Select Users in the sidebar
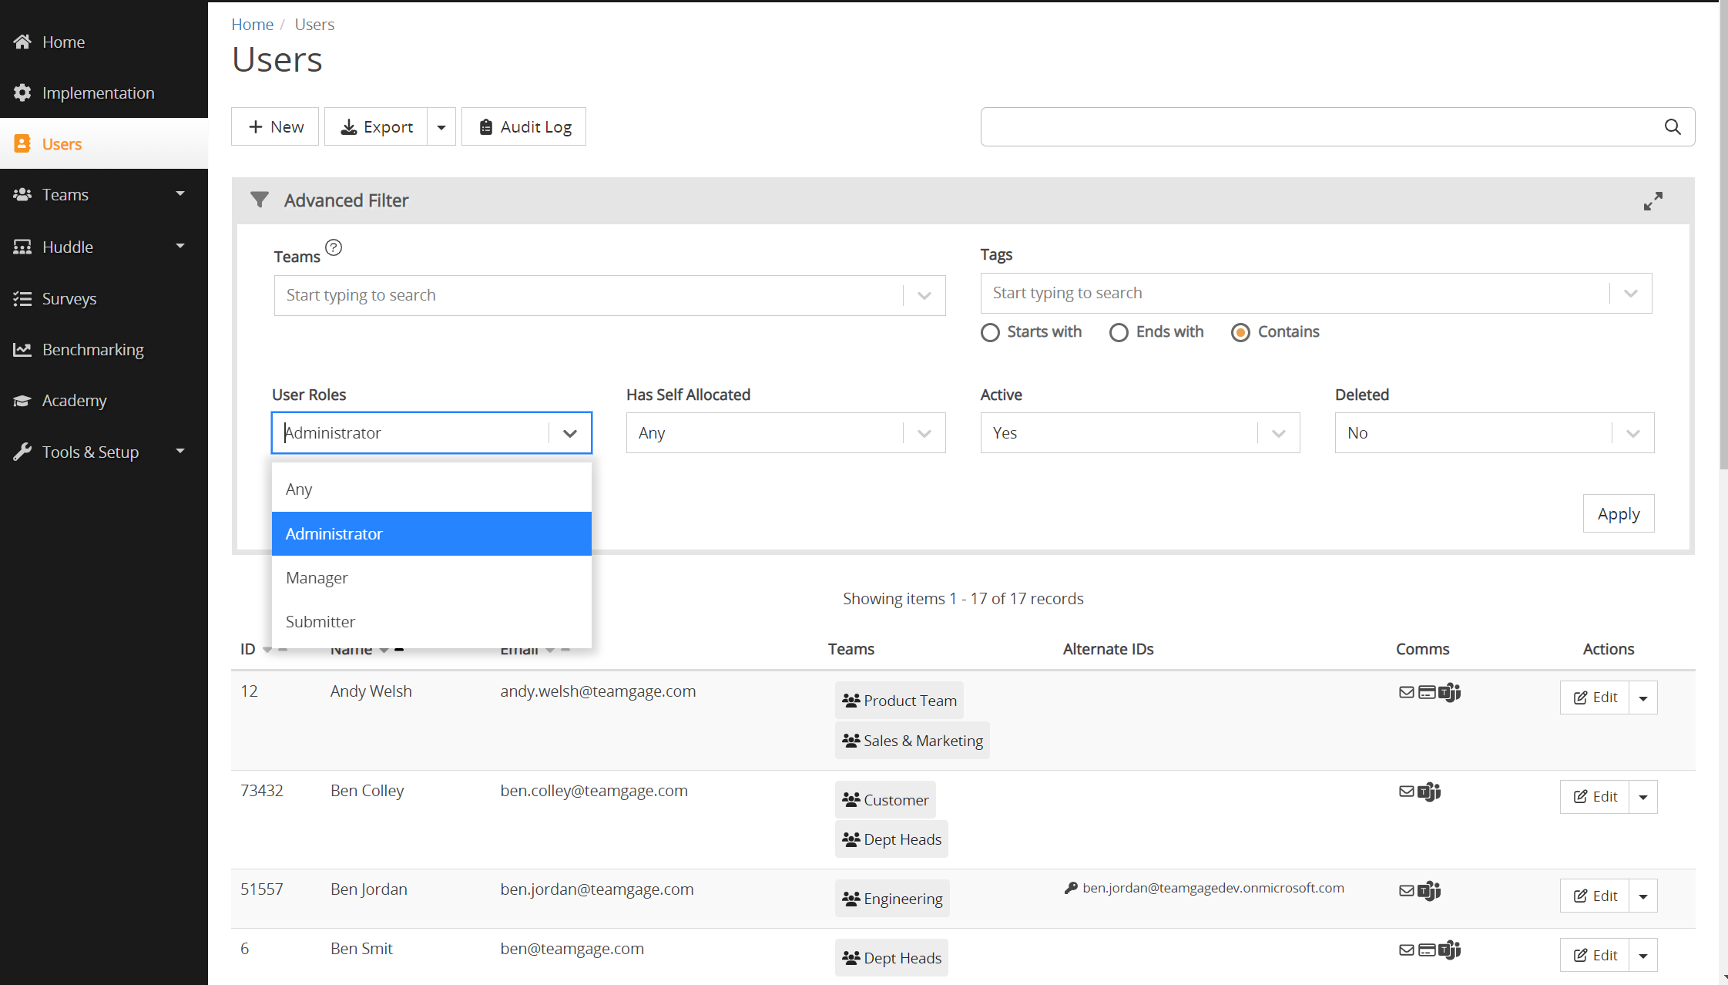The width and height of the screenshot is (1728, 985). 104,144
